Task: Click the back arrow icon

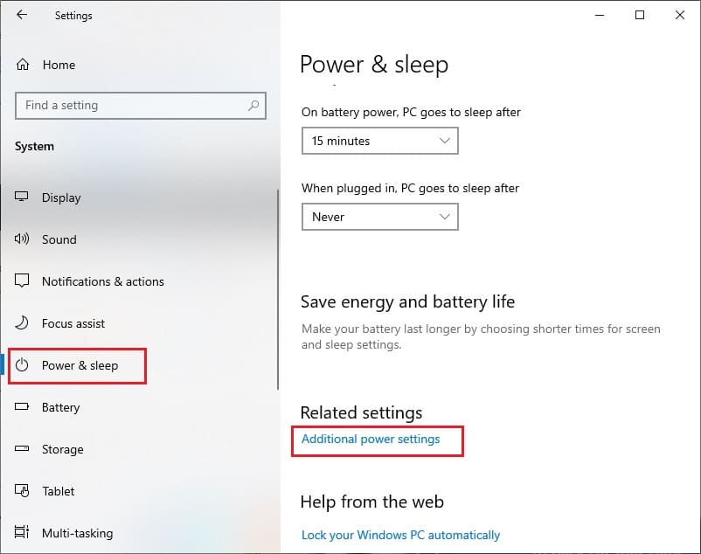Action: click(x=22, y=15)
